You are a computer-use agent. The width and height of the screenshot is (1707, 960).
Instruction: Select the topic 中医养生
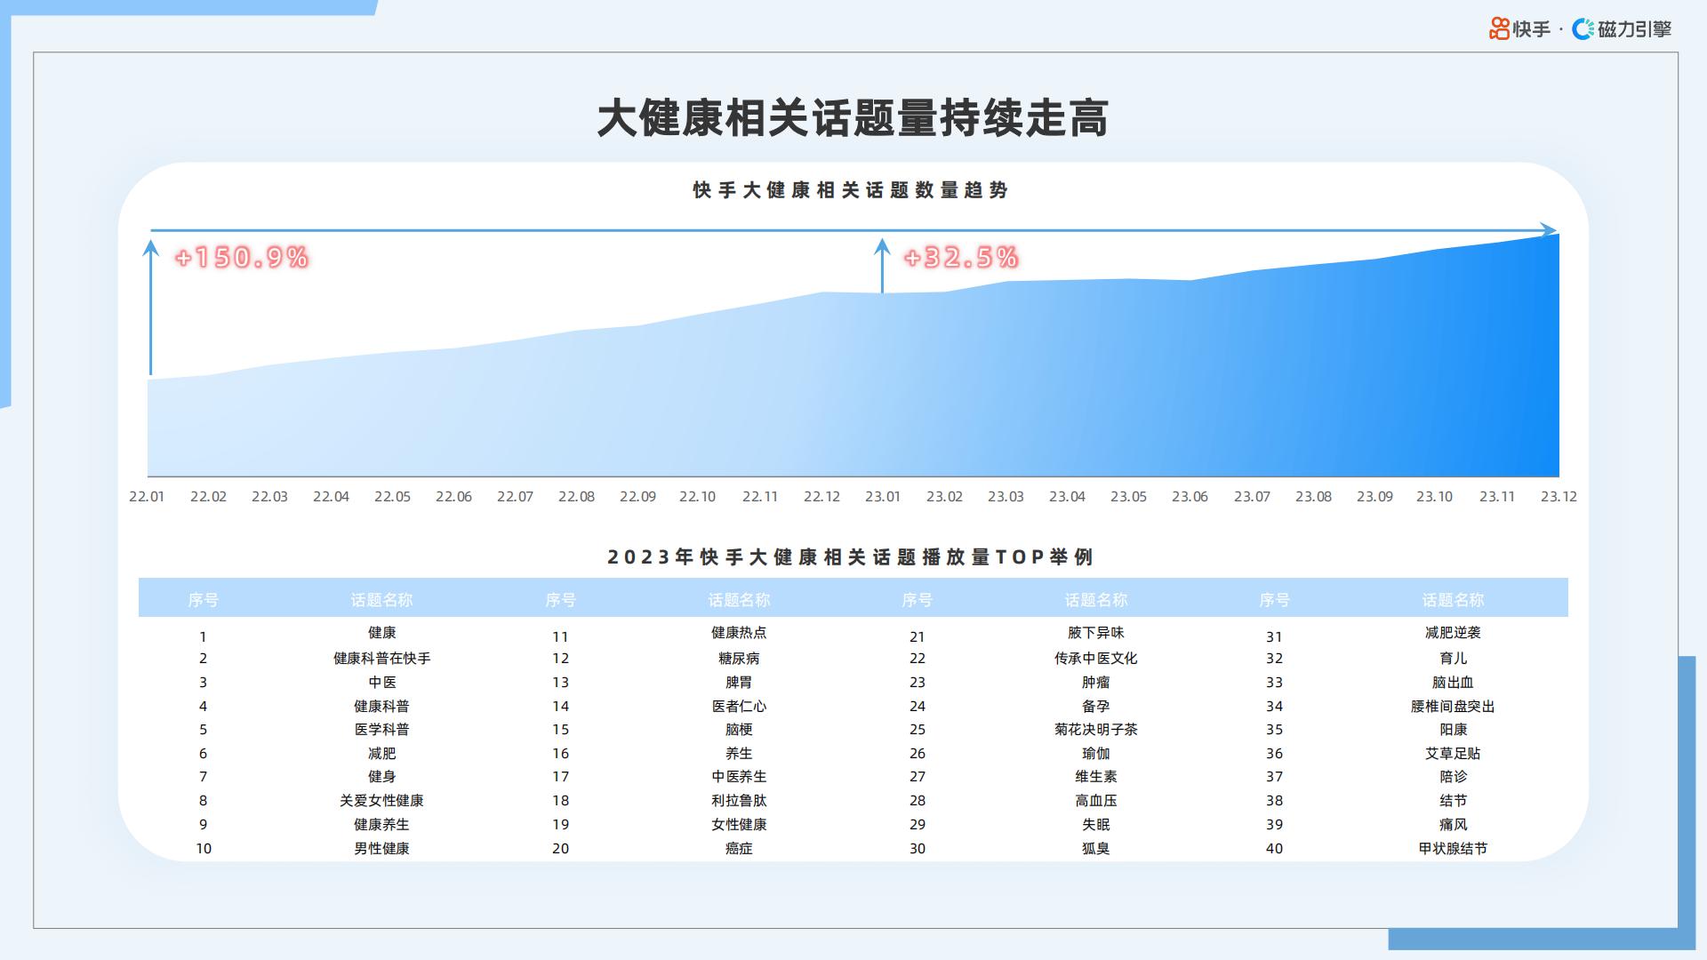point(739,777)
